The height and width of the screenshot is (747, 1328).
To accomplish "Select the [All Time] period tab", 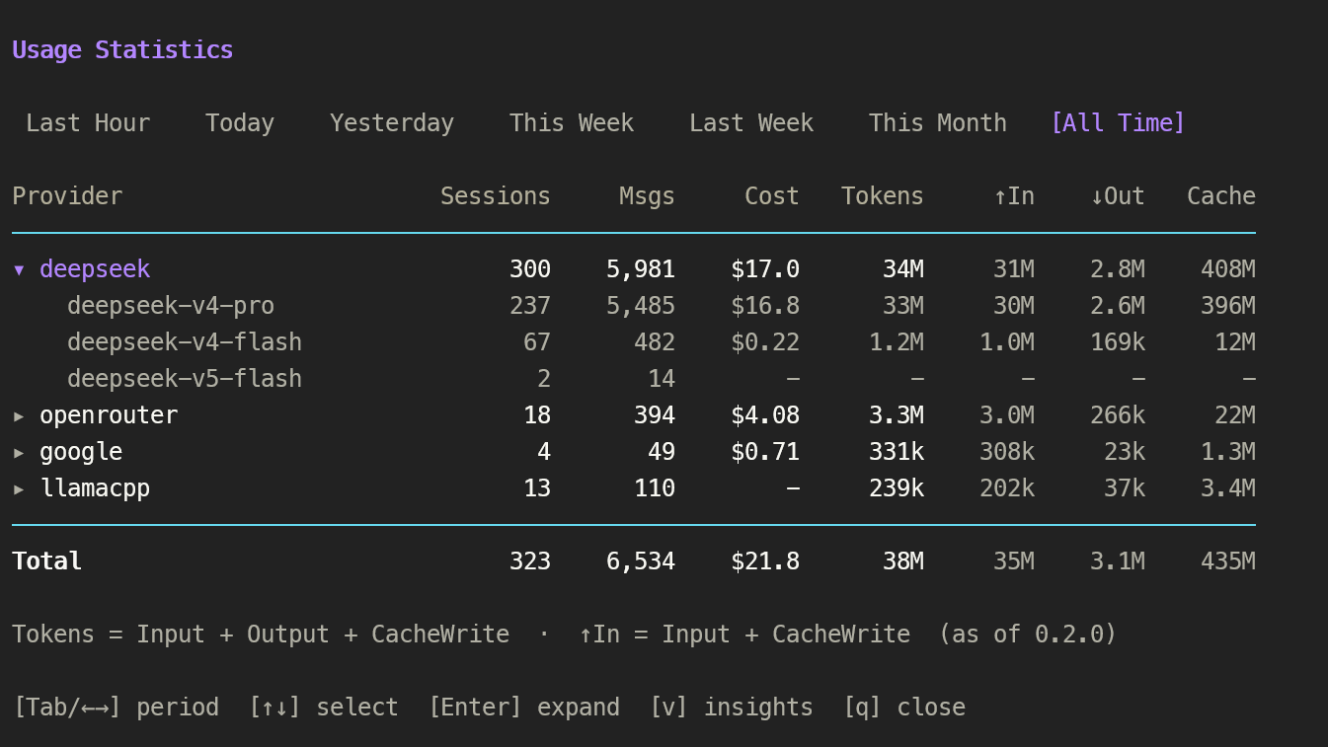I will (1118, 123).
